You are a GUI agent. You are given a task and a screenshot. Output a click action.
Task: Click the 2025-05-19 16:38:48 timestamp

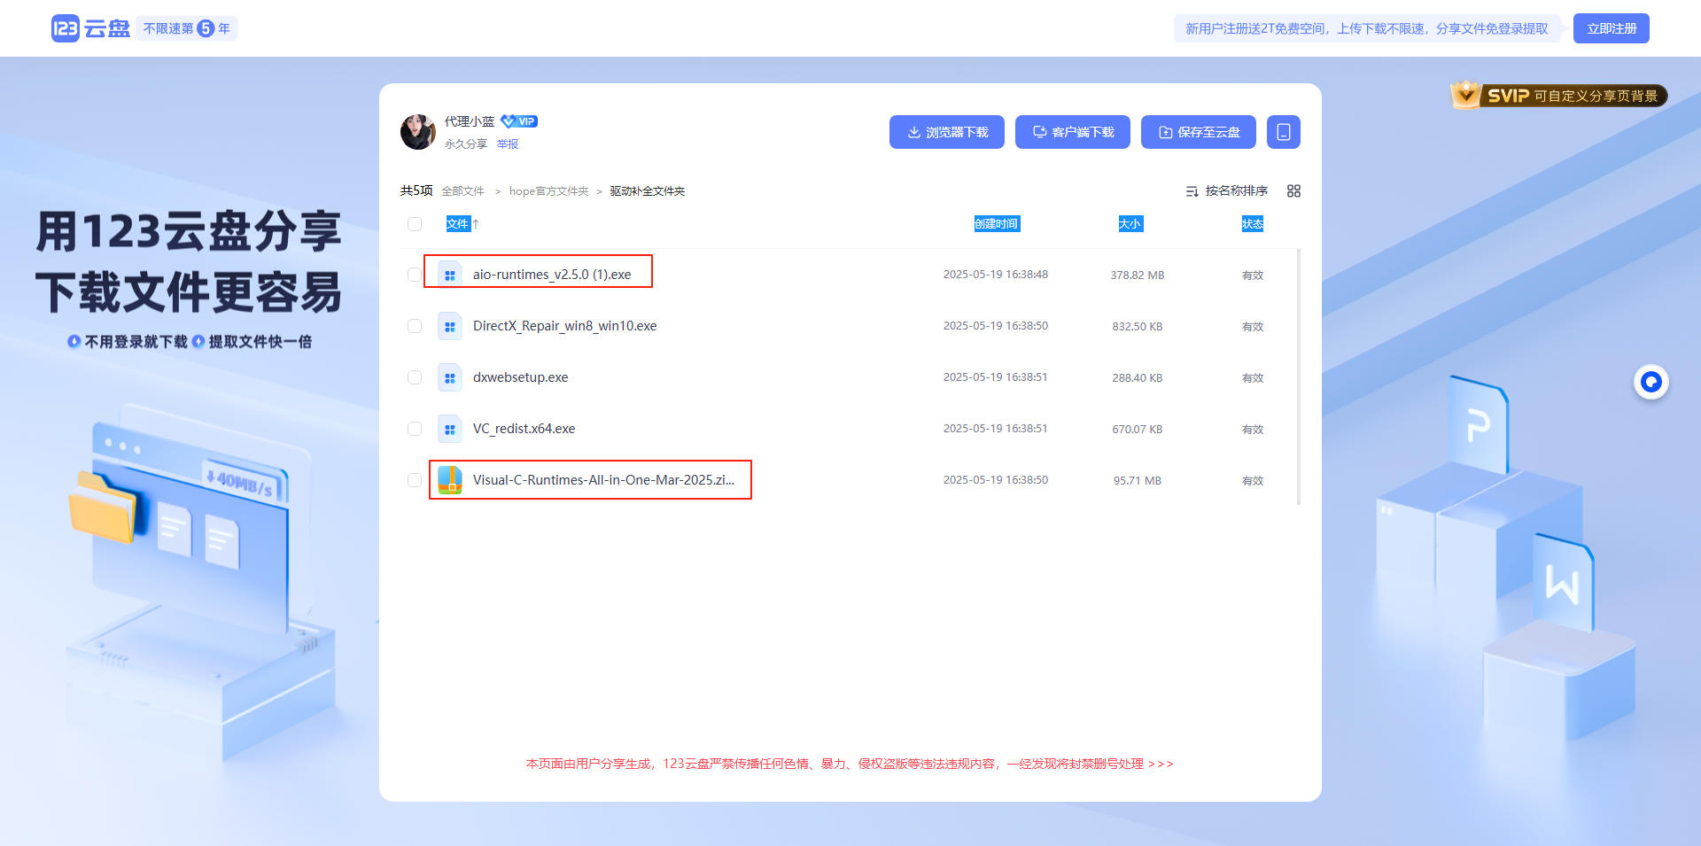click(x=996, y=275)
